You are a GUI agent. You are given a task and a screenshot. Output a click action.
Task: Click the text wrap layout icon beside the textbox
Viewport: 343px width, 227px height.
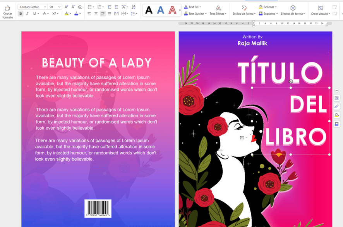[x=336, y=98]
